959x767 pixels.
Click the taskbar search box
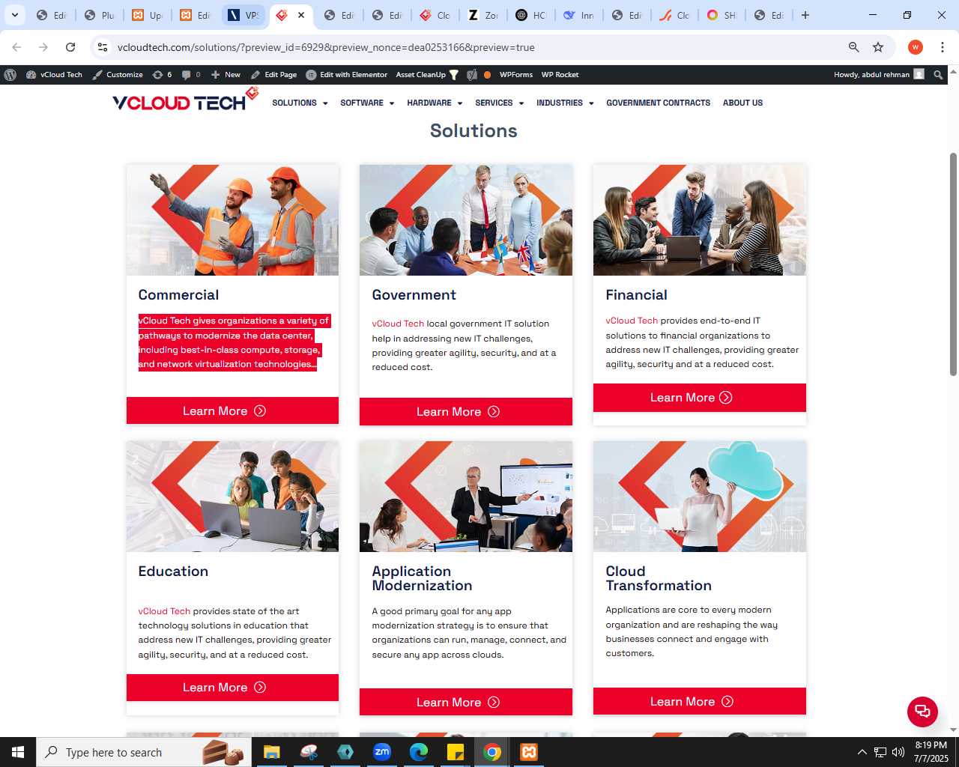(x=145, y=752)
